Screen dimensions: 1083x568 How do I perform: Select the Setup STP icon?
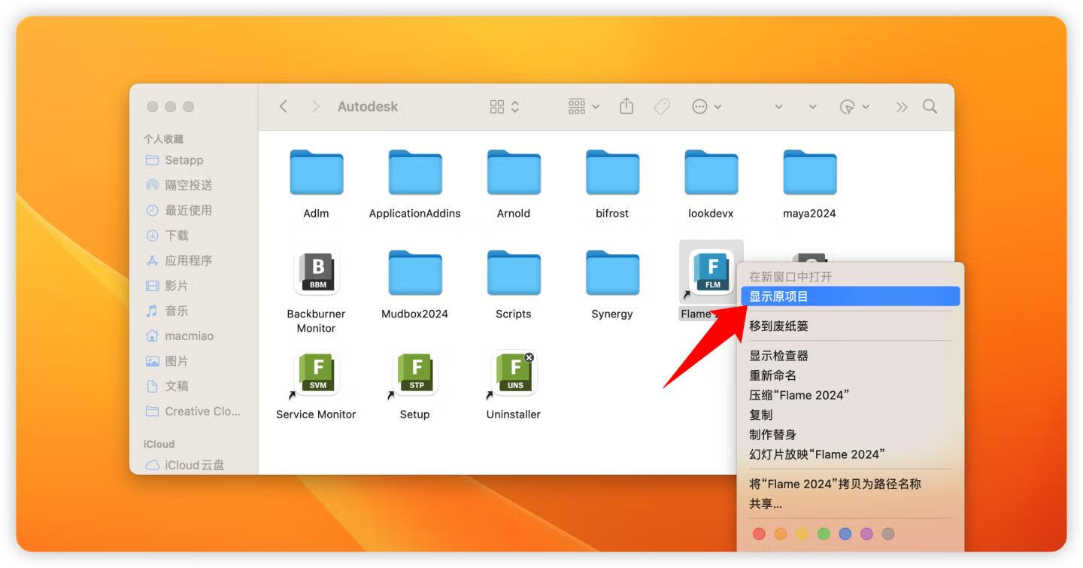414,373
